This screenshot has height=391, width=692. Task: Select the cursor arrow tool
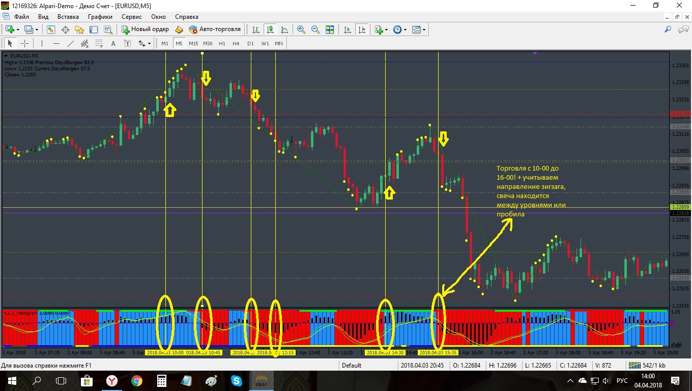[x=10, y=43]
